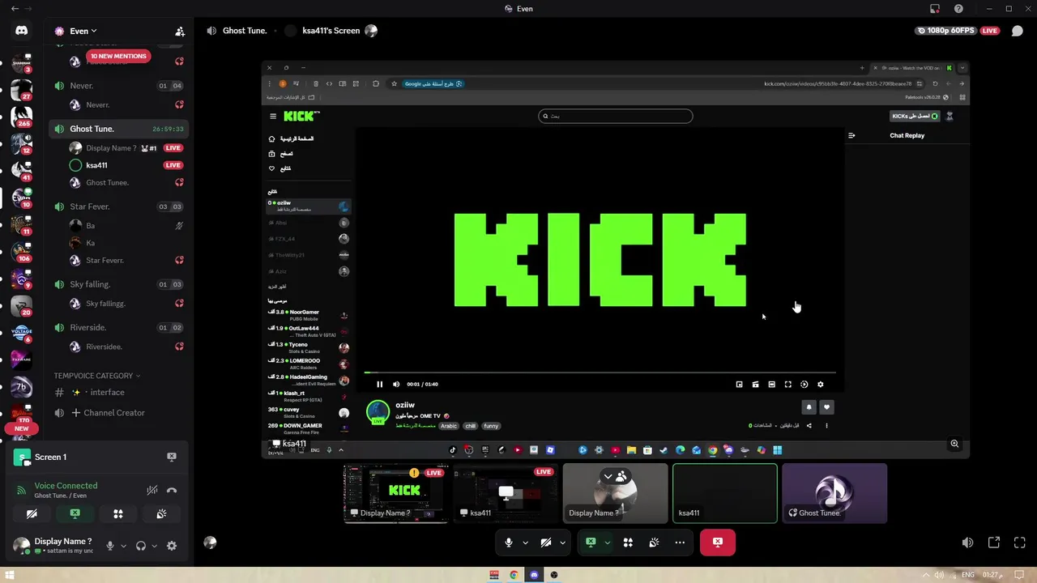Join the Never. voice channel
This screenshot has width=1037, height=583.
(x=118, y=86)
